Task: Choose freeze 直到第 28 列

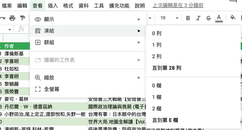Action: point(194,68)
